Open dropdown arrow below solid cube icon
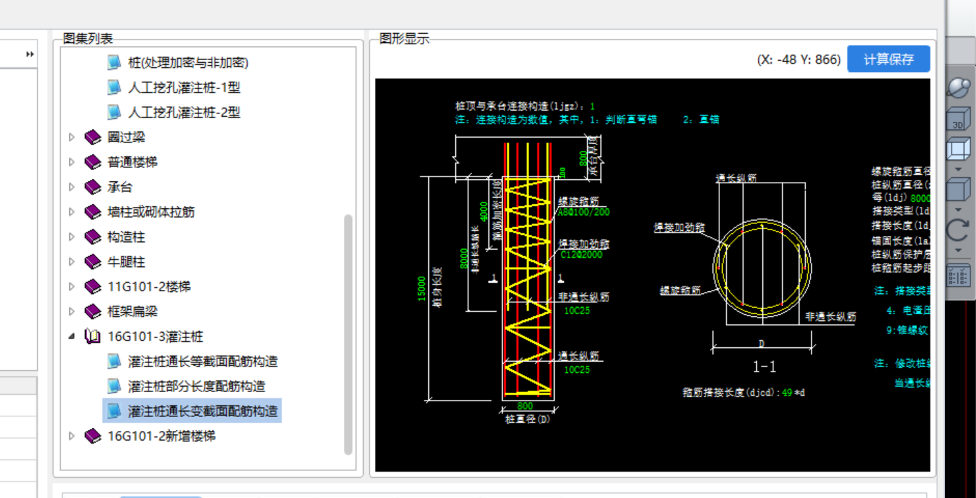Image resolution: width=976 pixels, height=498 pixels. point(958,209)
